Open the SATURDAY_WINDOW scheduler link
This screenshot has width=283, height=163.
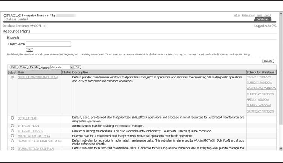260,111
